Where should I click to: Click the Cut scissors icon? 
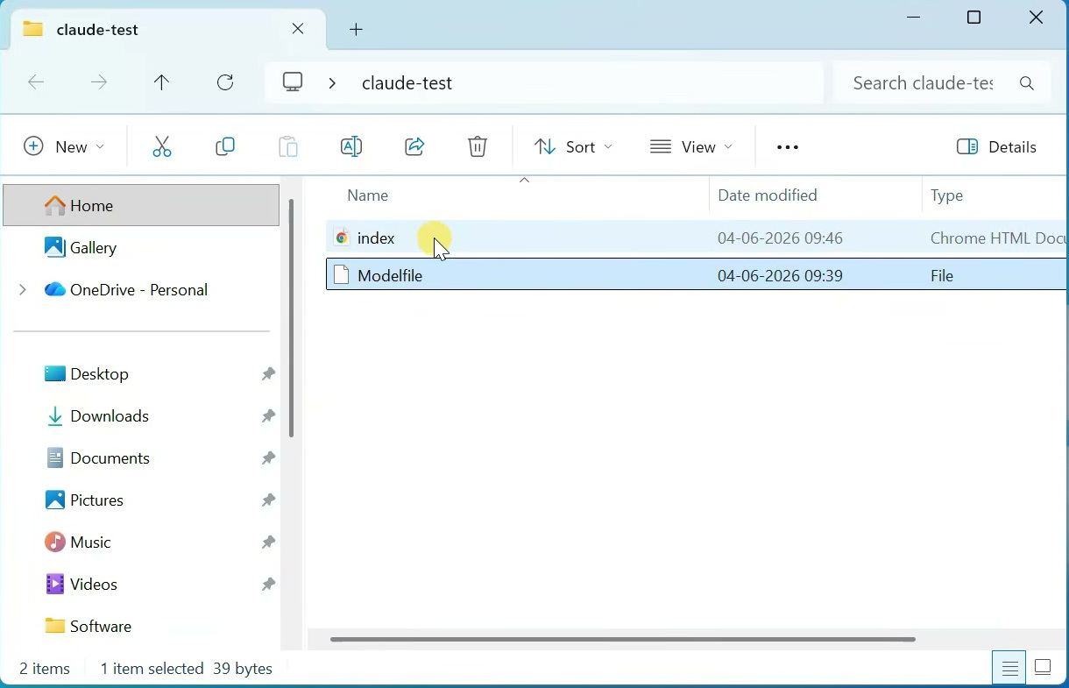162,146
